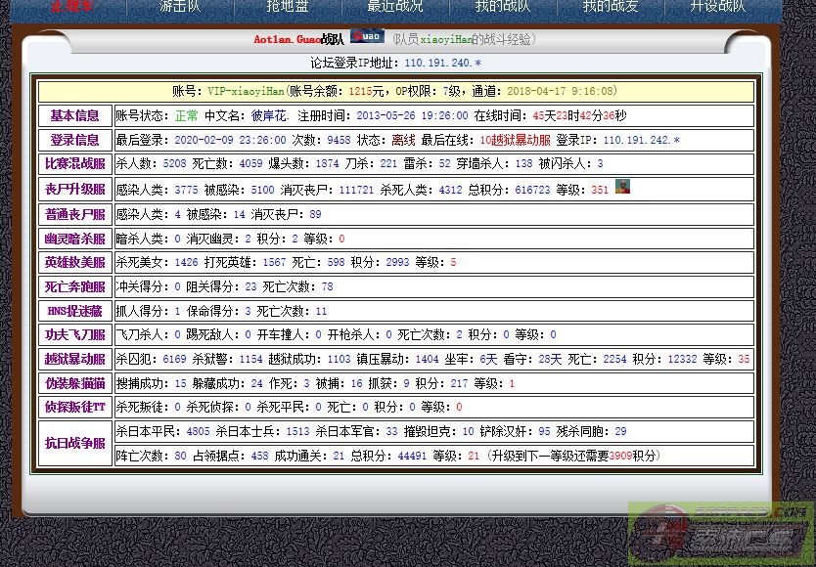Viewport: 816px width, 567px height.
Task: Open the 功夫飞刀服 server link
Action: coord(75,334)
